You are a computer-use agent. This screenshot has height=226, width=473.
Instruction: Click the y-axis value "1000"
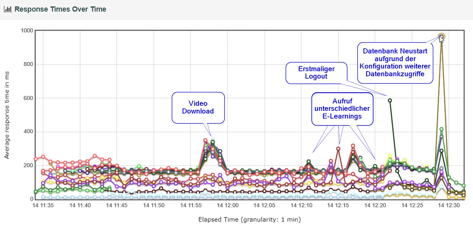(27, 31)
